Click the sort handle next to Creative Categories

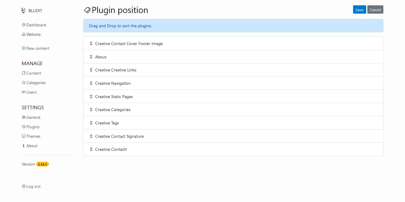click(x=91, y=110)
